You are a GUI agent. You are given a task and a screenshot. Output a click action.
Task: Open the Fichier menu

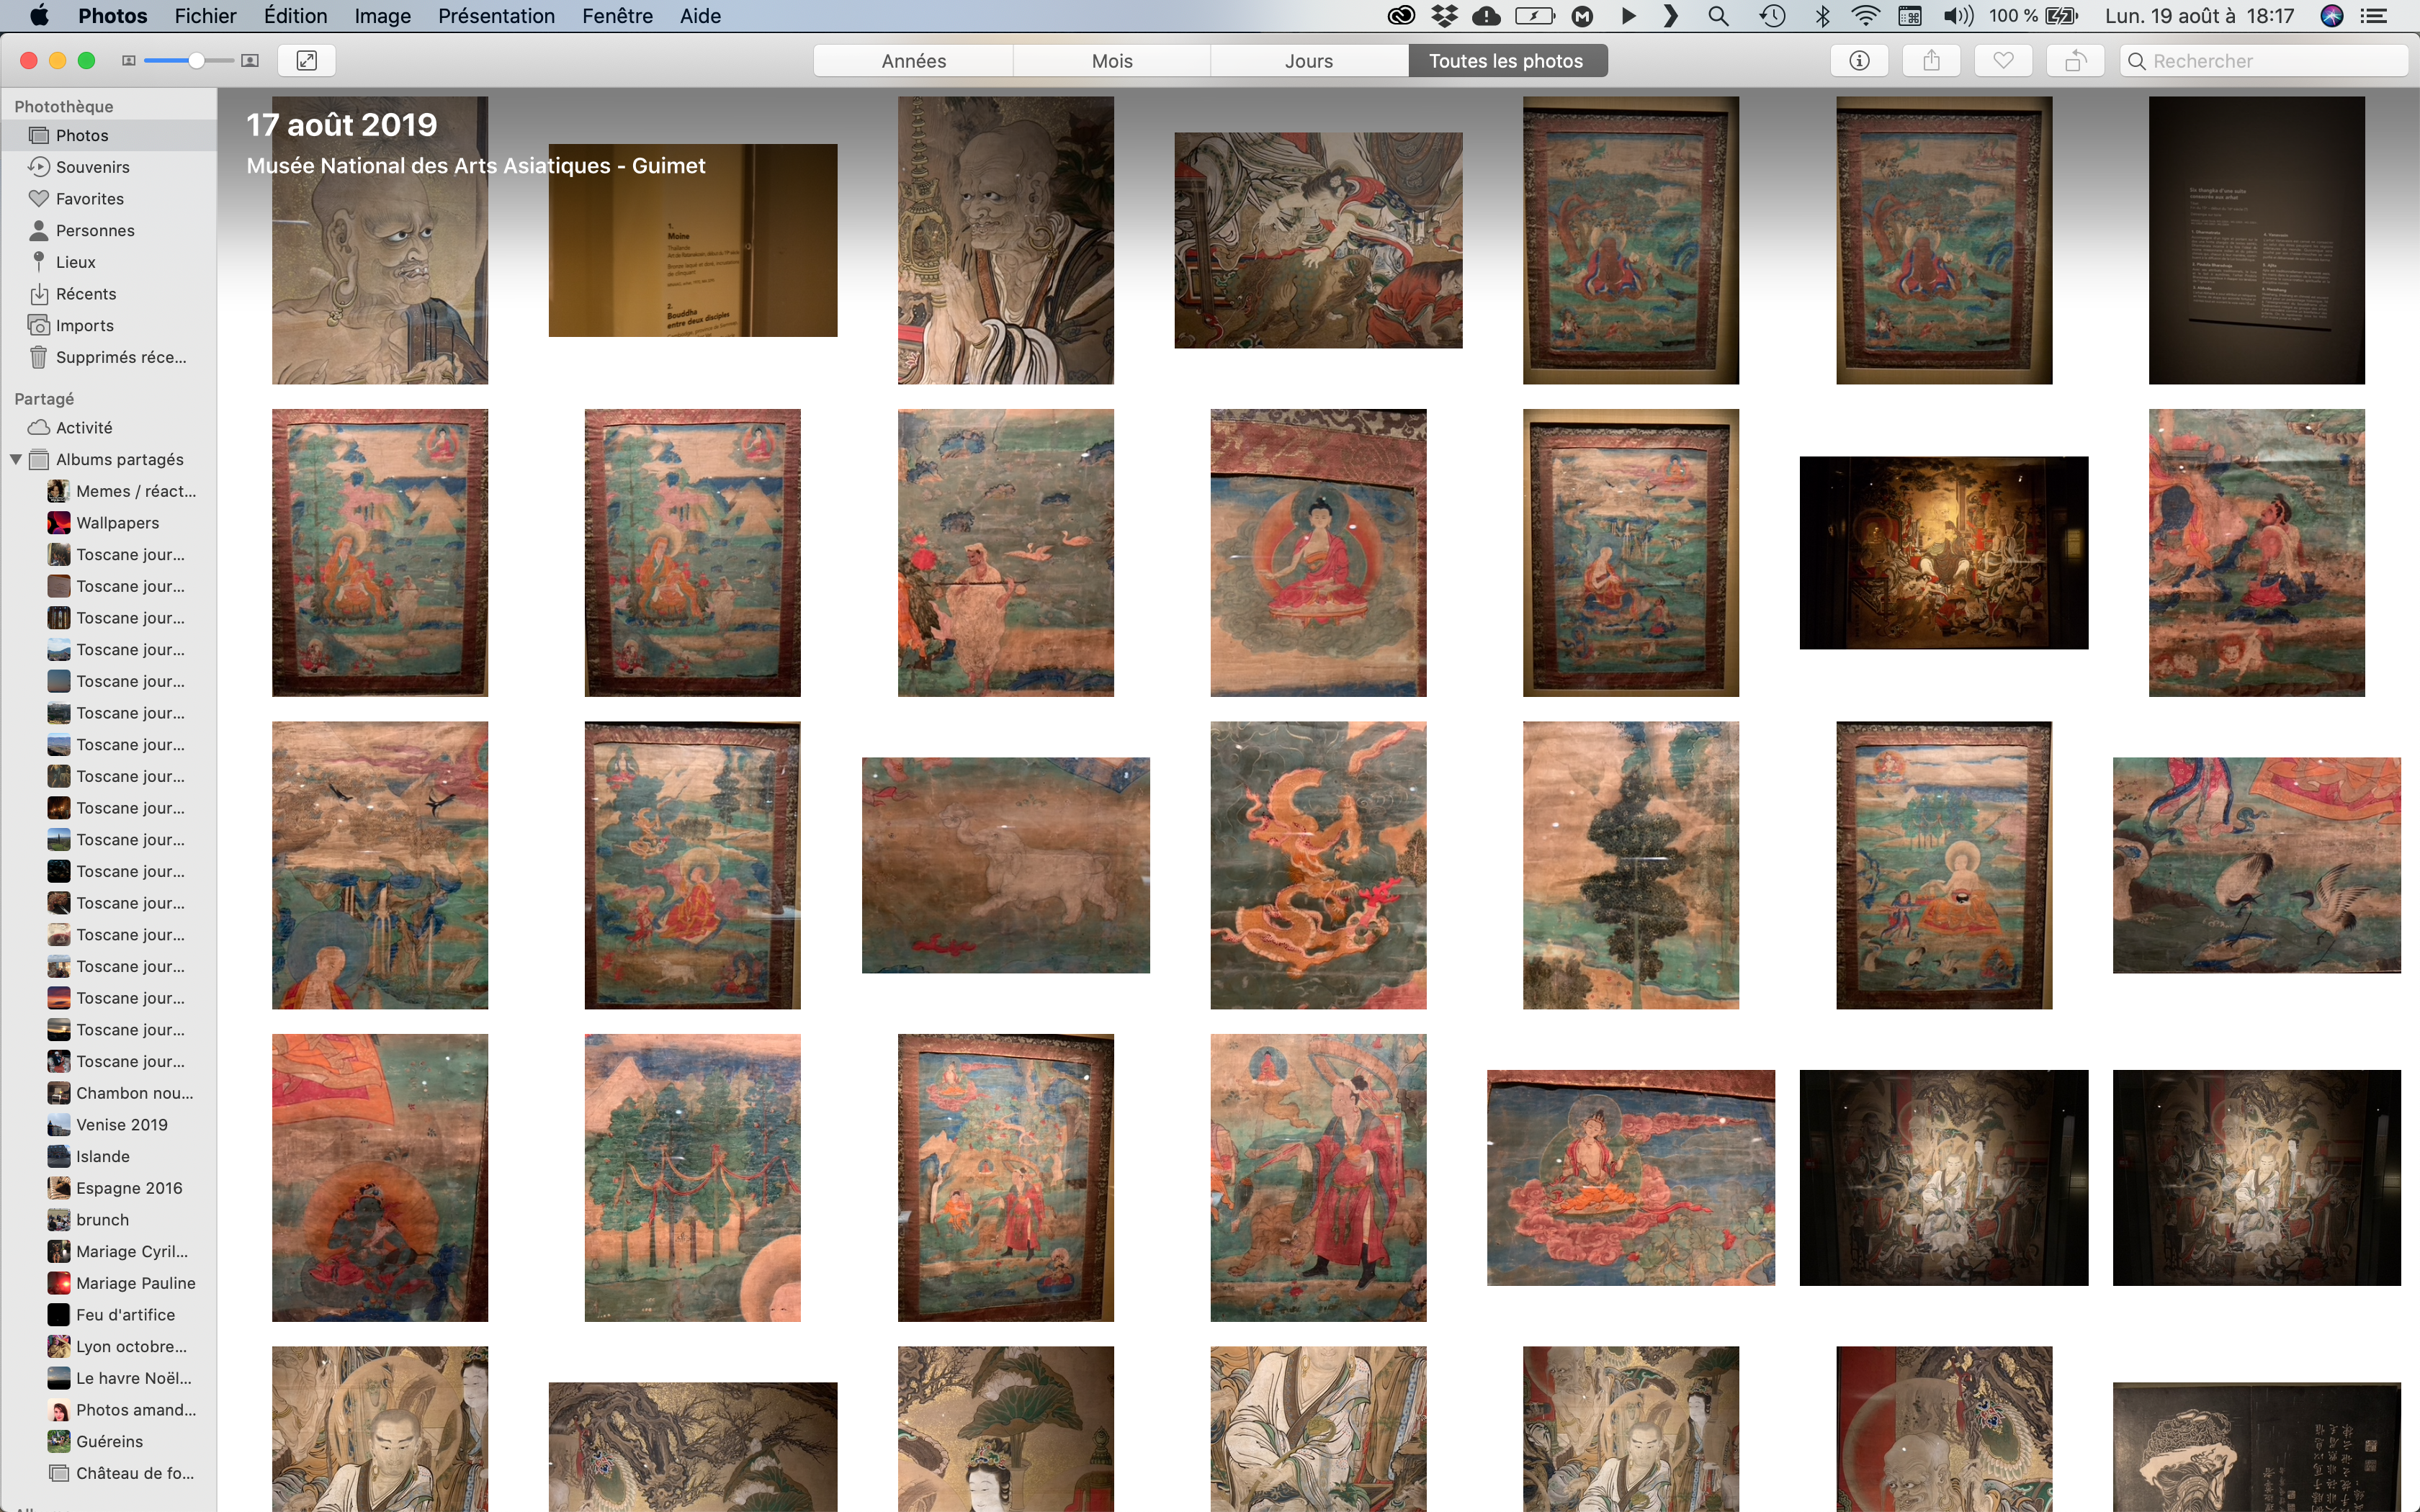coord(205,16)
